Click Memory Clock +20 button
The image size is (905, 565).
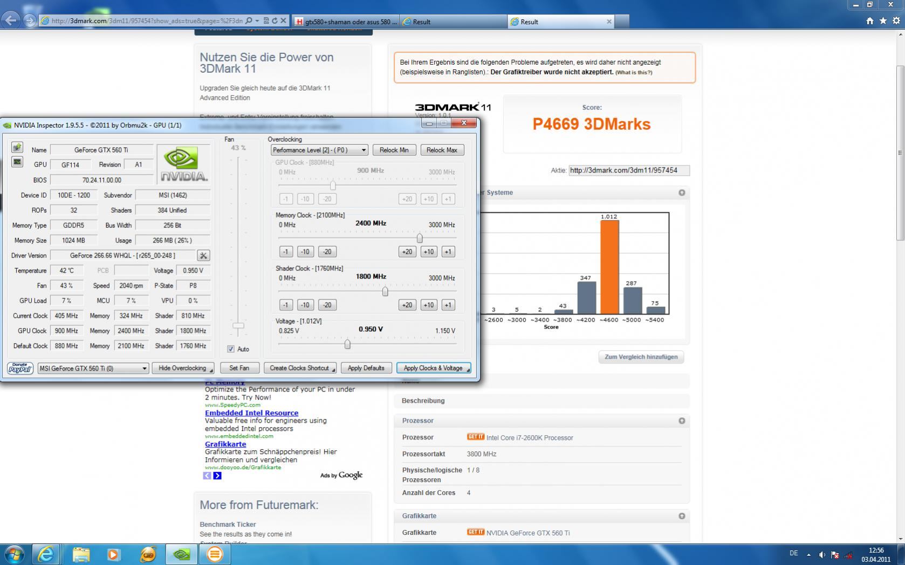(x=407, y=252)
